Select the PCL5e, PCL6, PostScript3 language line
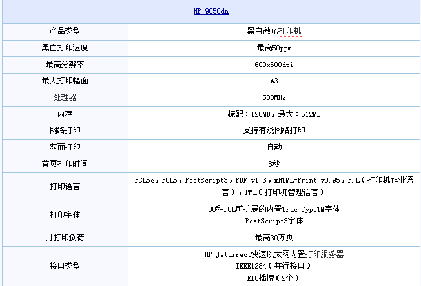The height and width of the screenshot is (286, 421). click(274, 180)
